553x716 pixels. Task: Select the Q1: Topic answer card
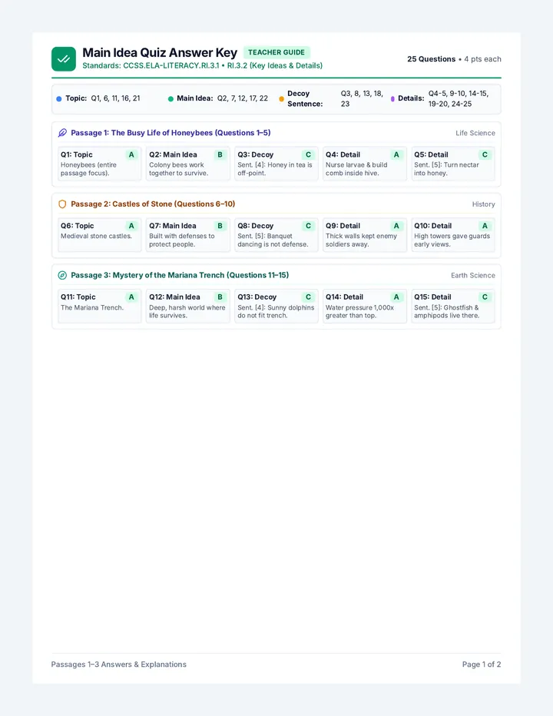tap(99, 164)
